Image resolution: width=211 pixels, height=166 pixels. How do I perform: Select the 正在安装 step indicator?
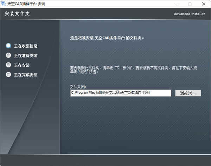coord(8,65)
